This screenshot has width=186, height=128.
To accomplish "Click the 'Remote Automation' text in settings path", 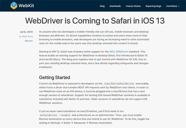I will click(100, 123).
